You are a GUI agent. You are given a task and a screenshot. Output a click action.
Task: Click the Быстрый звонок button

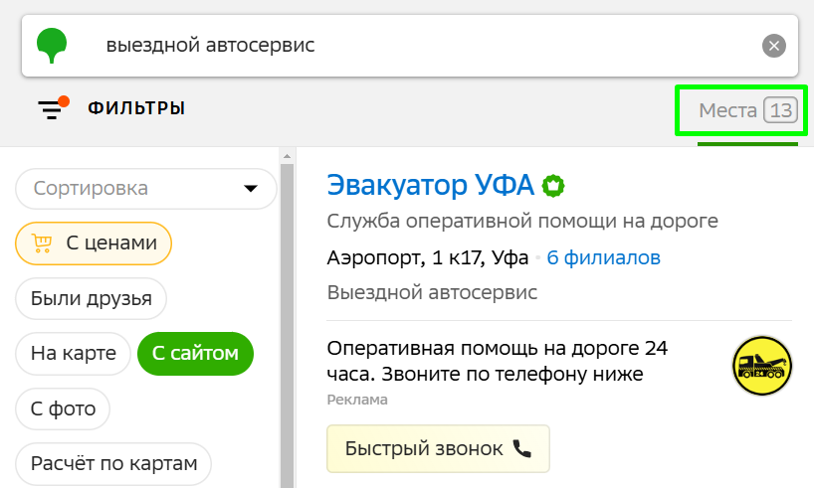click(438, 448)
